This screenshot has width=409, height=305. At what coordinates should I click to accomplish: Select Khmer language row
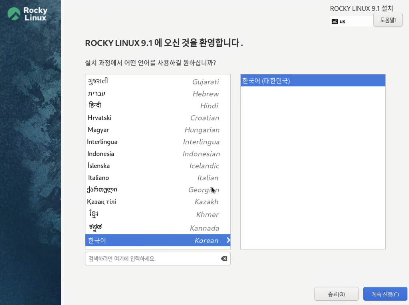click(x=157, y=214)
